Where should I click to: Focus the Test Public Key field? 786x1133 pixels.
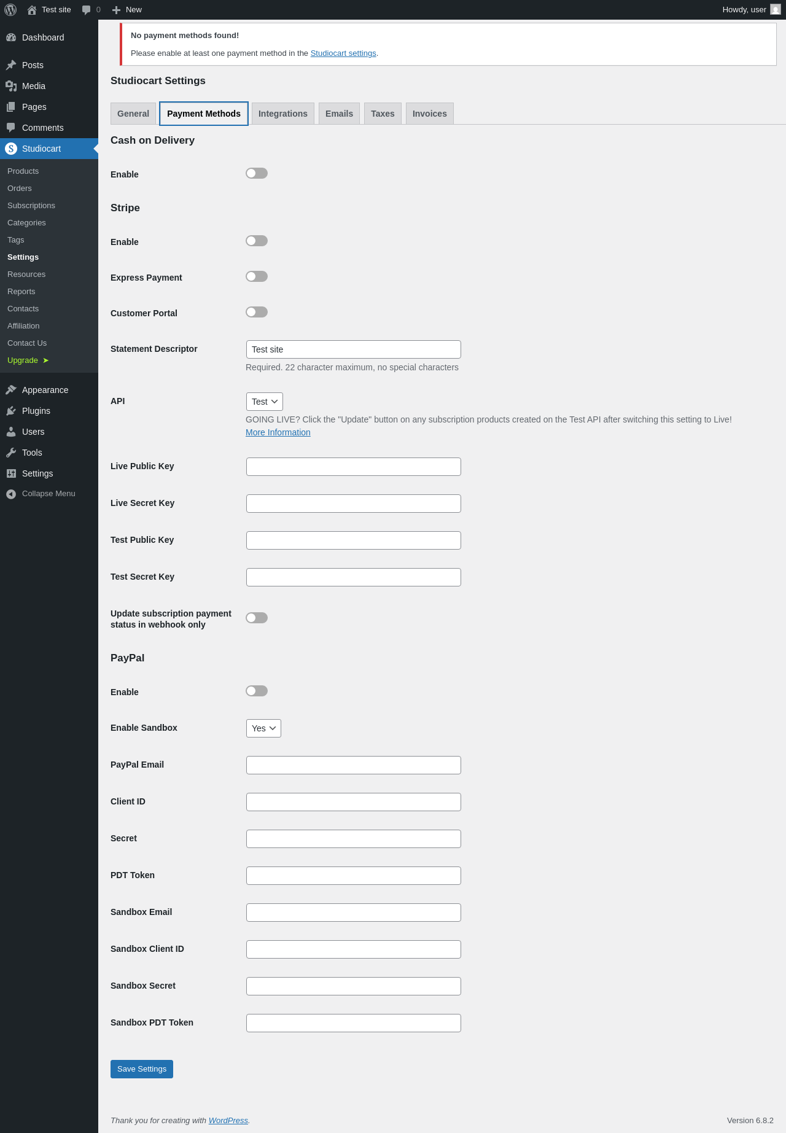354,540
